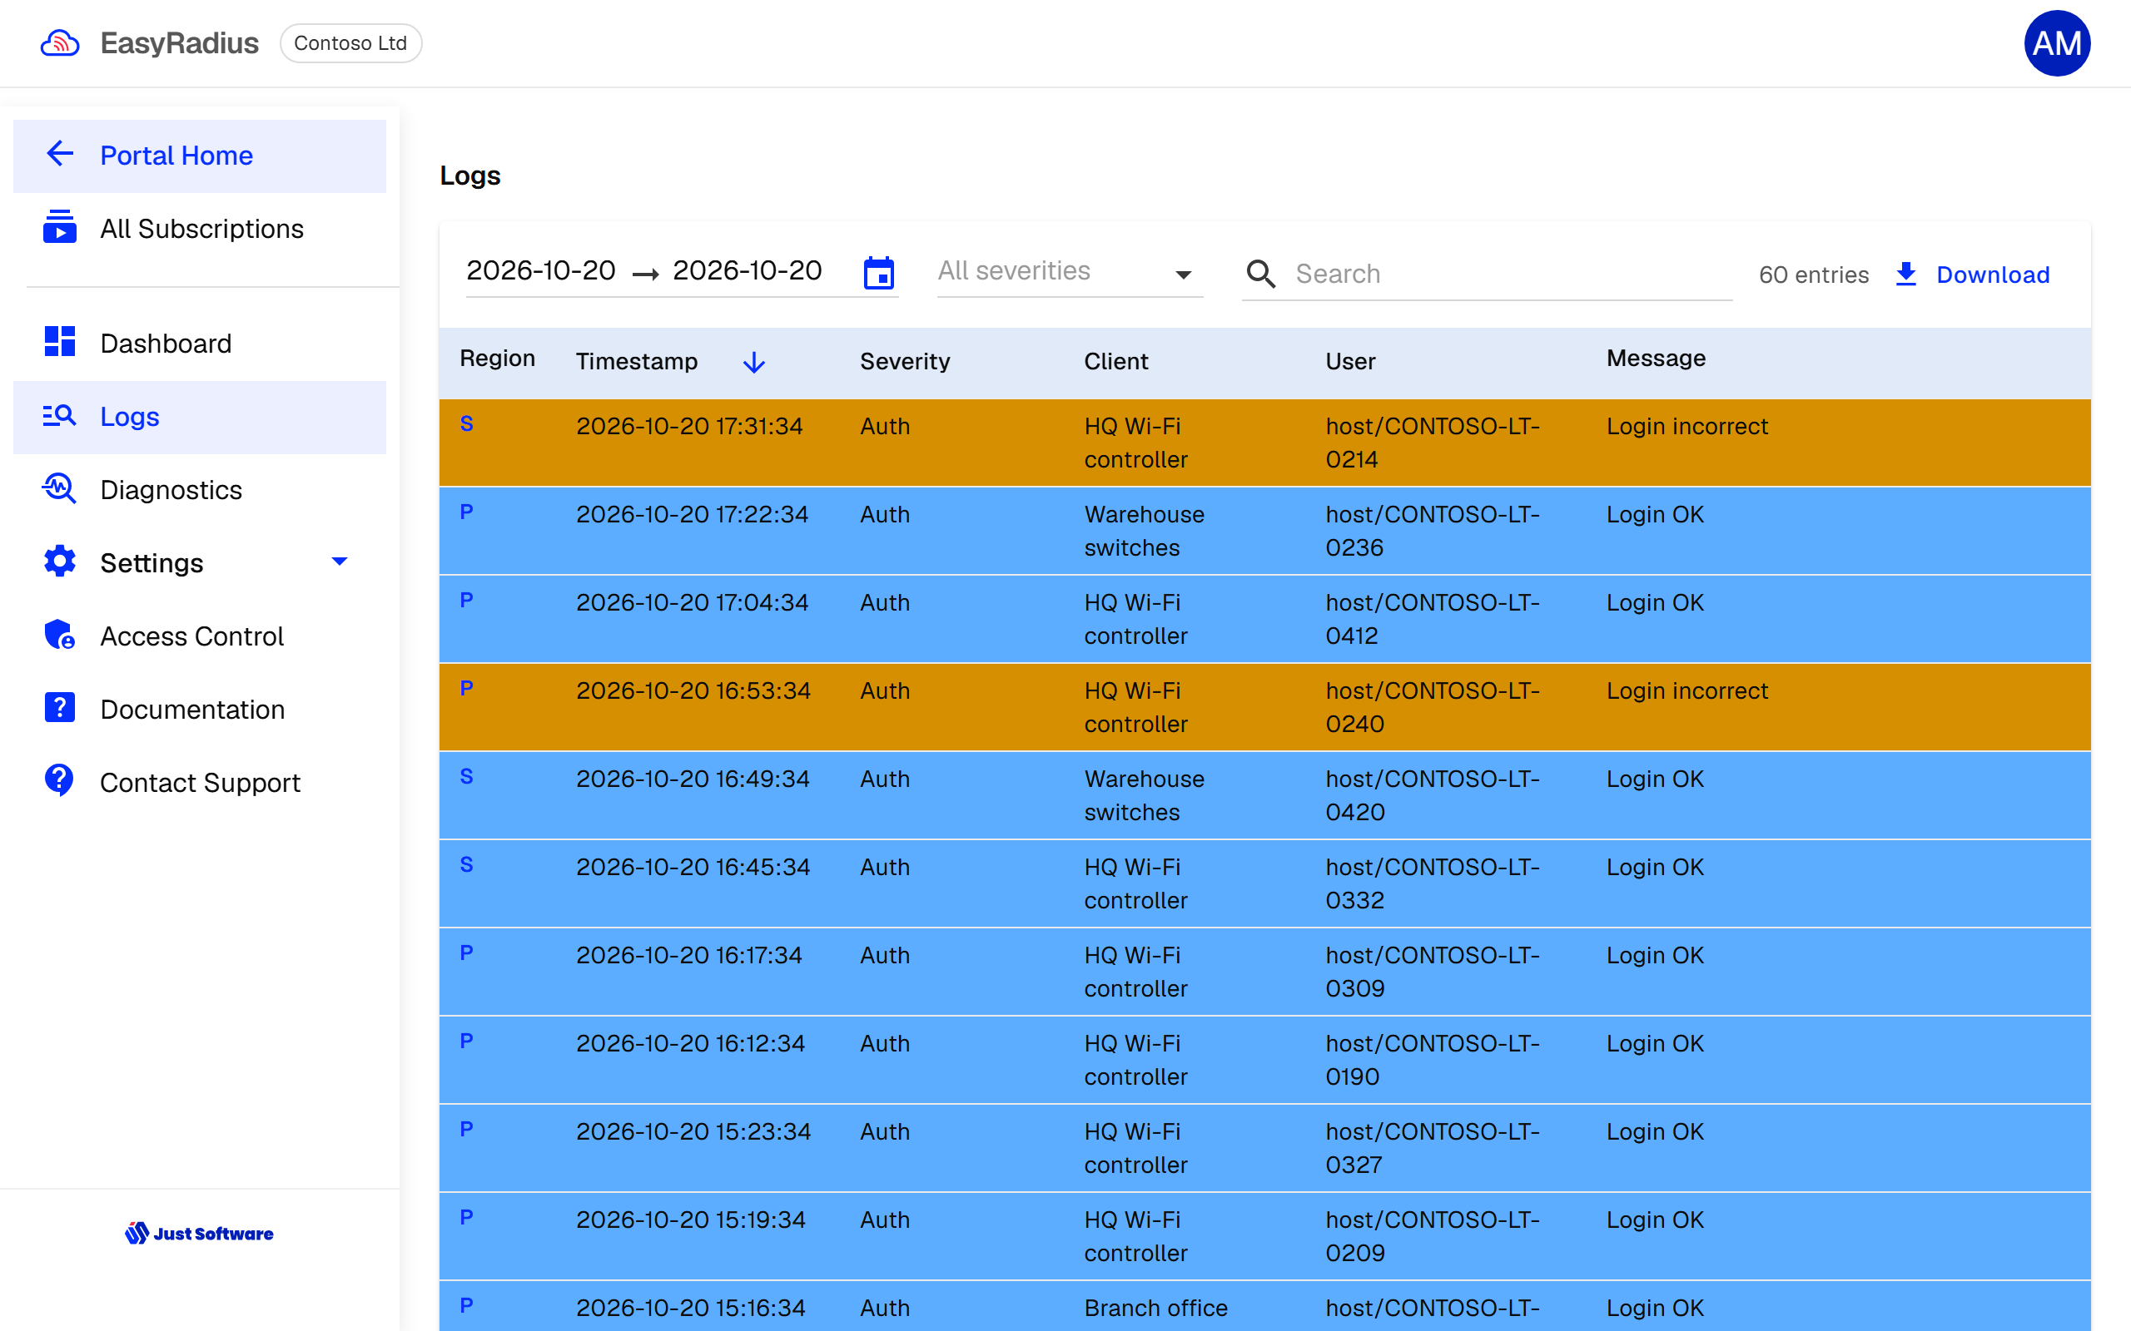Open the Contoso Ltd tenant selector
The height and width of the screenshot is (1331, 2131).
tap(350, 43)
